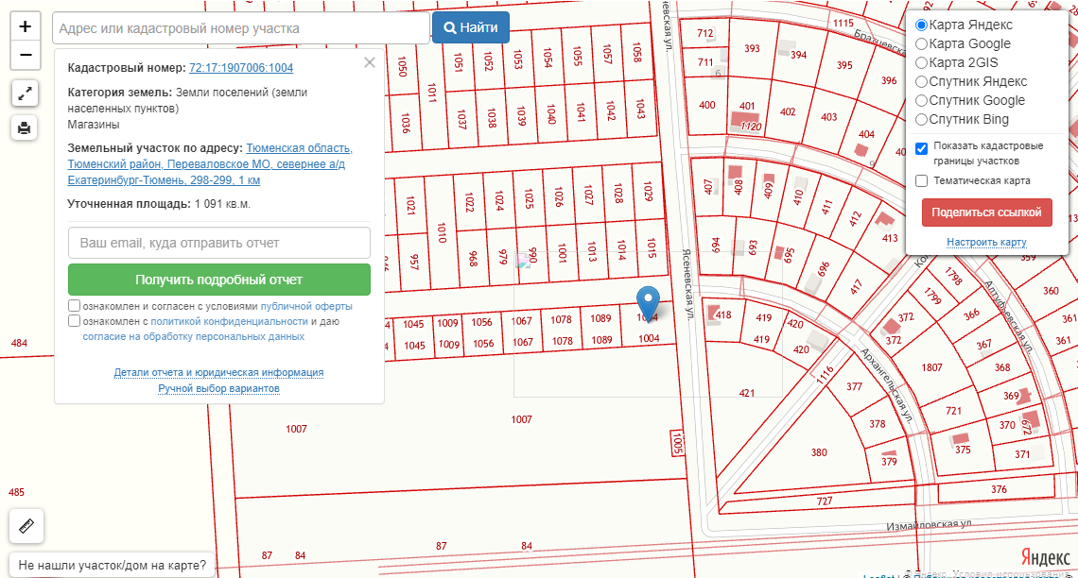Check the privacy policy consent box
This screenshot has width=1078, height=578.
click(75, 320)
